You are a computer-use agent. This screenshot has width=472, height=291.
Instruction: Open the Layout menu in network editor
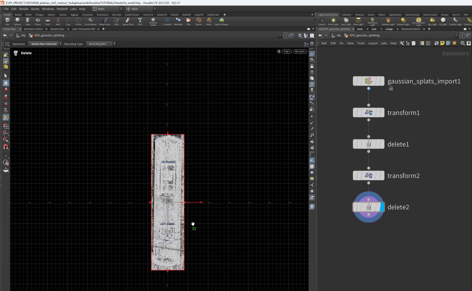[373, 43]
